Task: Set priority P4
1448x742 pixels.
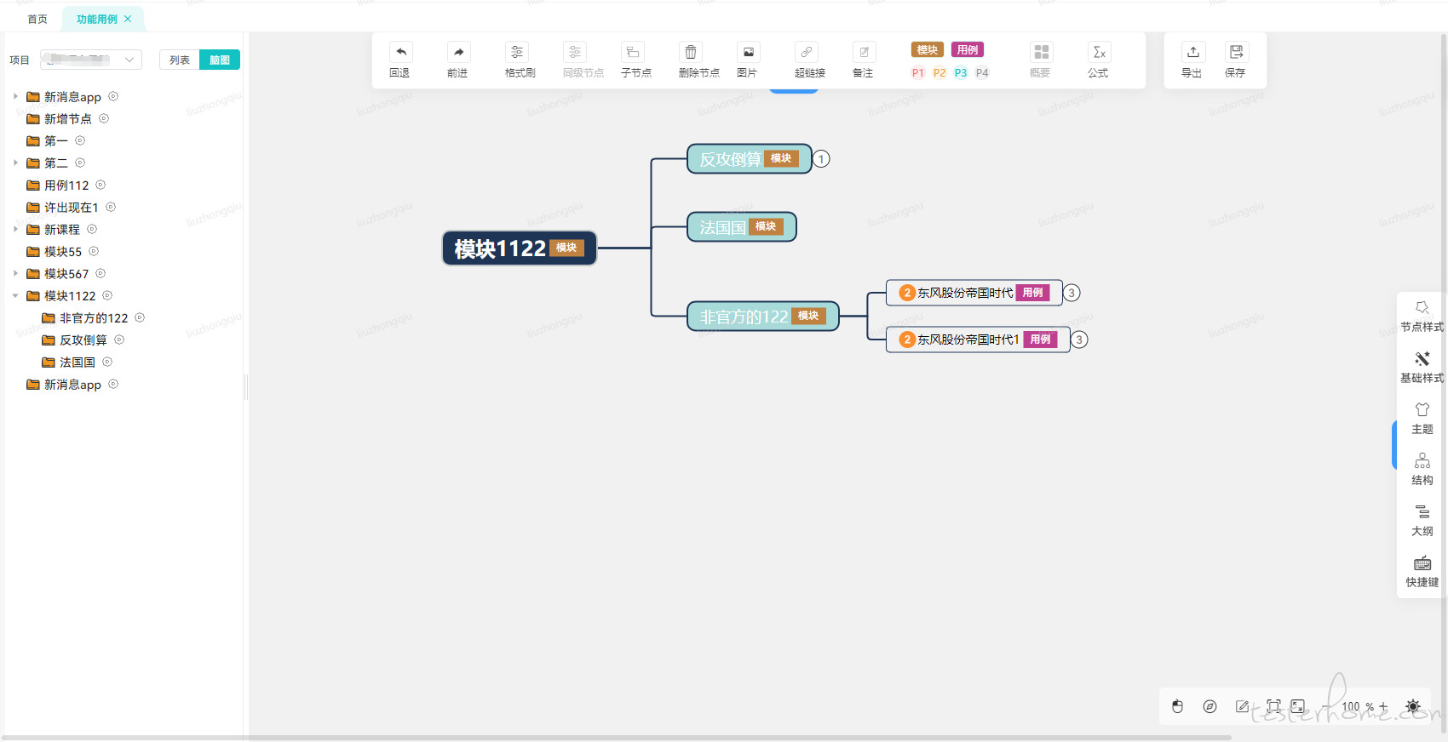Action: (982, 72)
